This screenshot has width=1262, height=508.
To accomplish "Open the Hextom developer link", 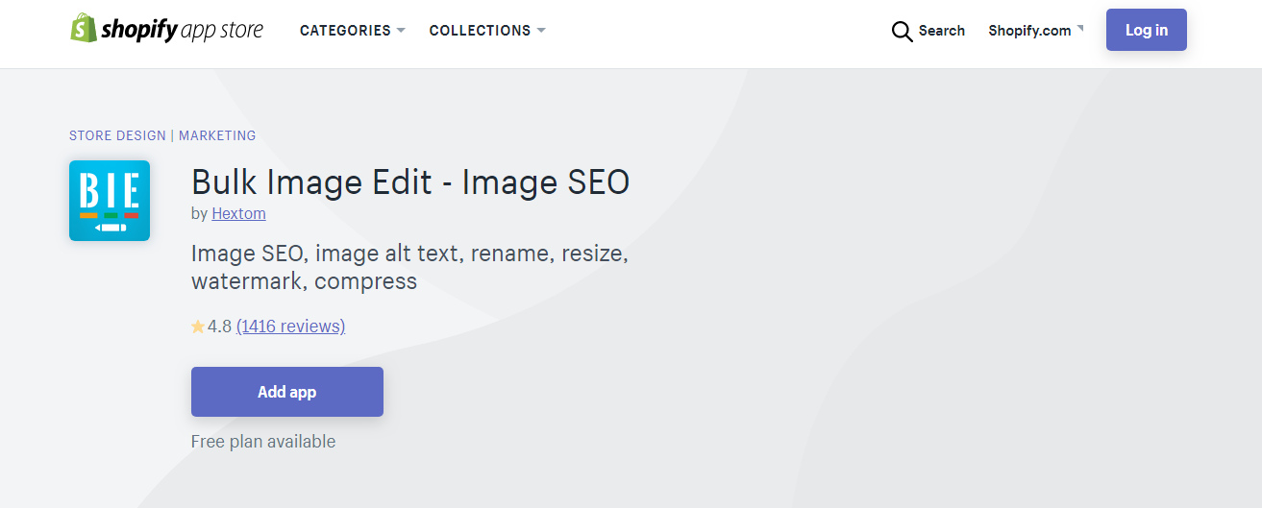I will [238, 213].
